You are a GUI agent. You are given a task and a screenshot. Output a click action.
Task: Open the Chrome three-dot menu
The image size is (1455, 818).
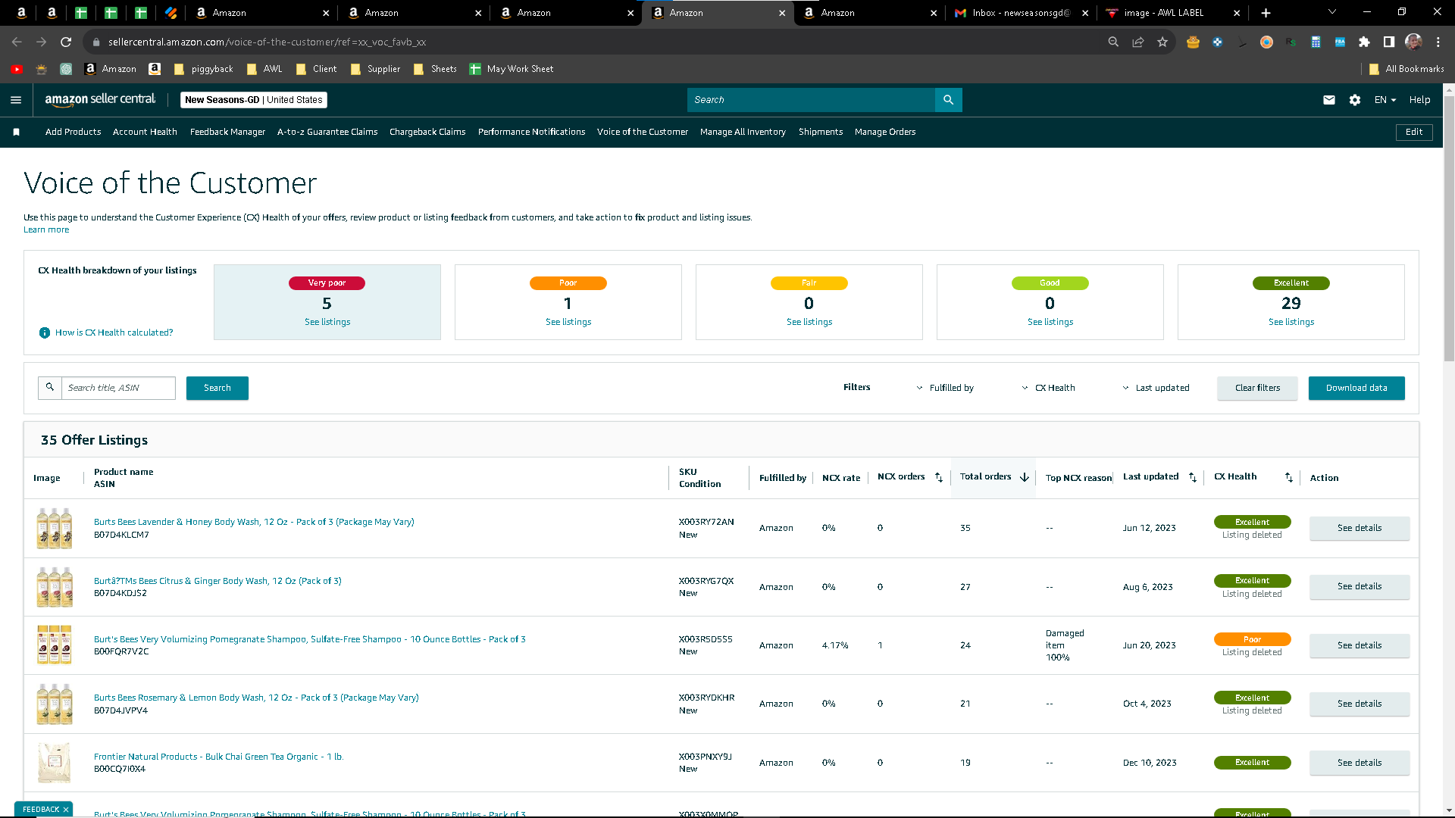tap(1438, 42)
